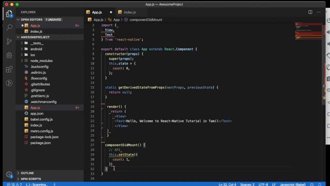Click the Scanning status bar item
Screen dimensions: 330x186
pyautogui.click(x=37, y=184)
